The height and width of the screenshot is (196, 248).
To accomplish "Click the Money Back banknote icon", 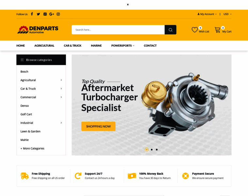I will coord(132,176).
